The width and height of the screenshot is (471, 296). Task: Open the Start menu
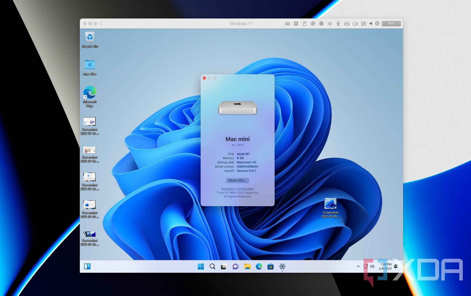coord(201,267)
